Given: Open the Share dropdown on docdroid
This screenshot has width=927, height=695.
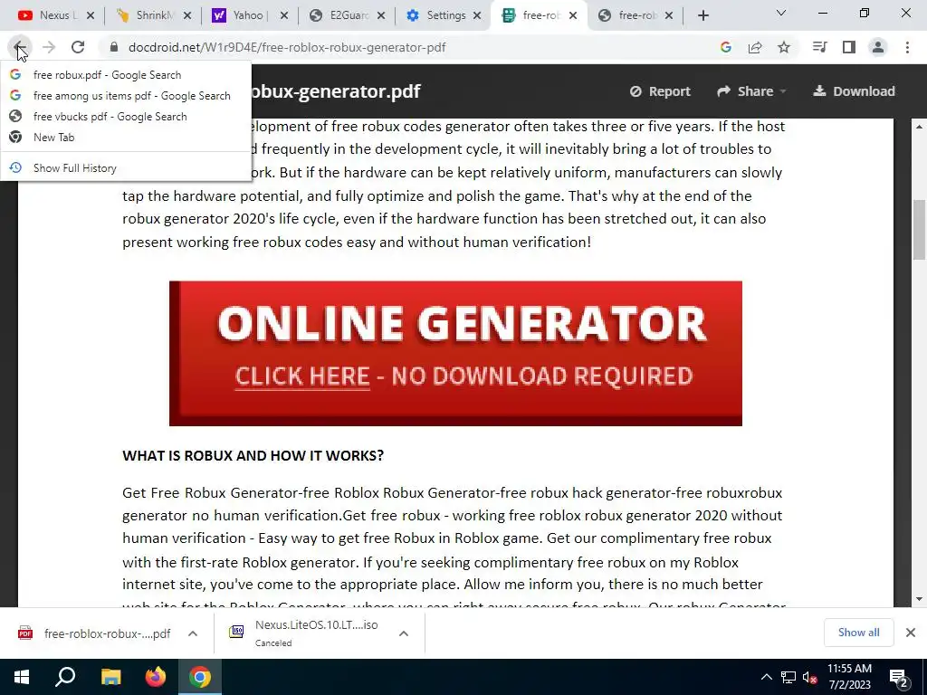Looking at the screenshot, I should 751,91.
